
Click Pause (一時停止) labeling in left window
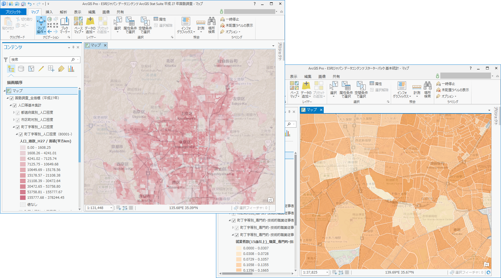coord(230,19)
